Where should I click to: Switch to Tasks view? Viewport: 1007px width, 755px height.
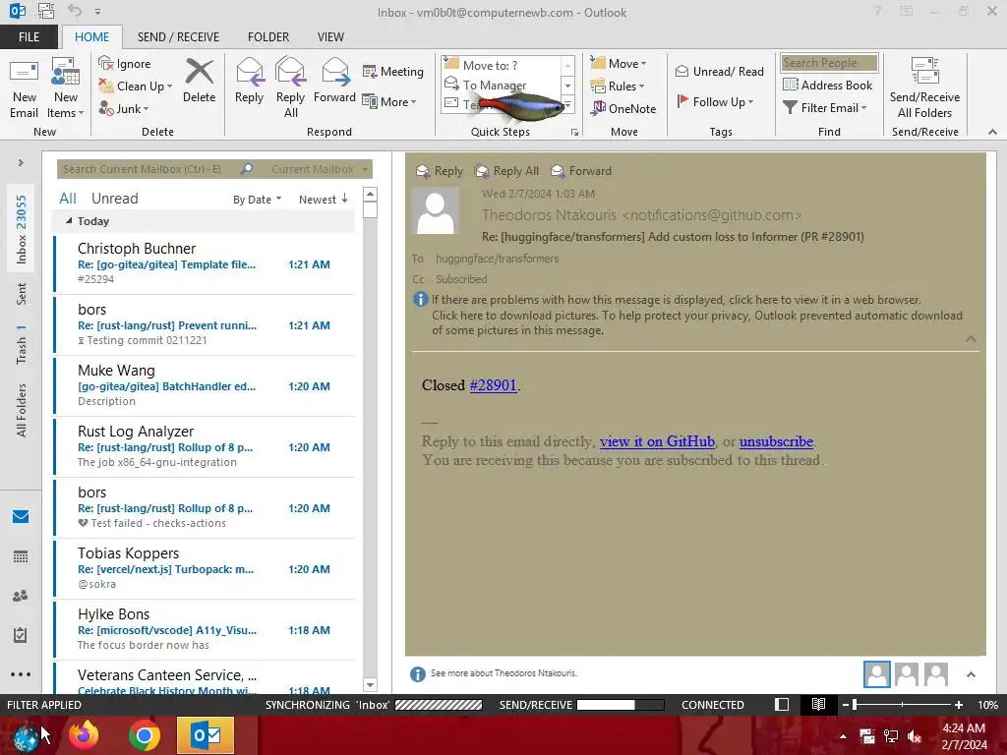coord(21,635)
